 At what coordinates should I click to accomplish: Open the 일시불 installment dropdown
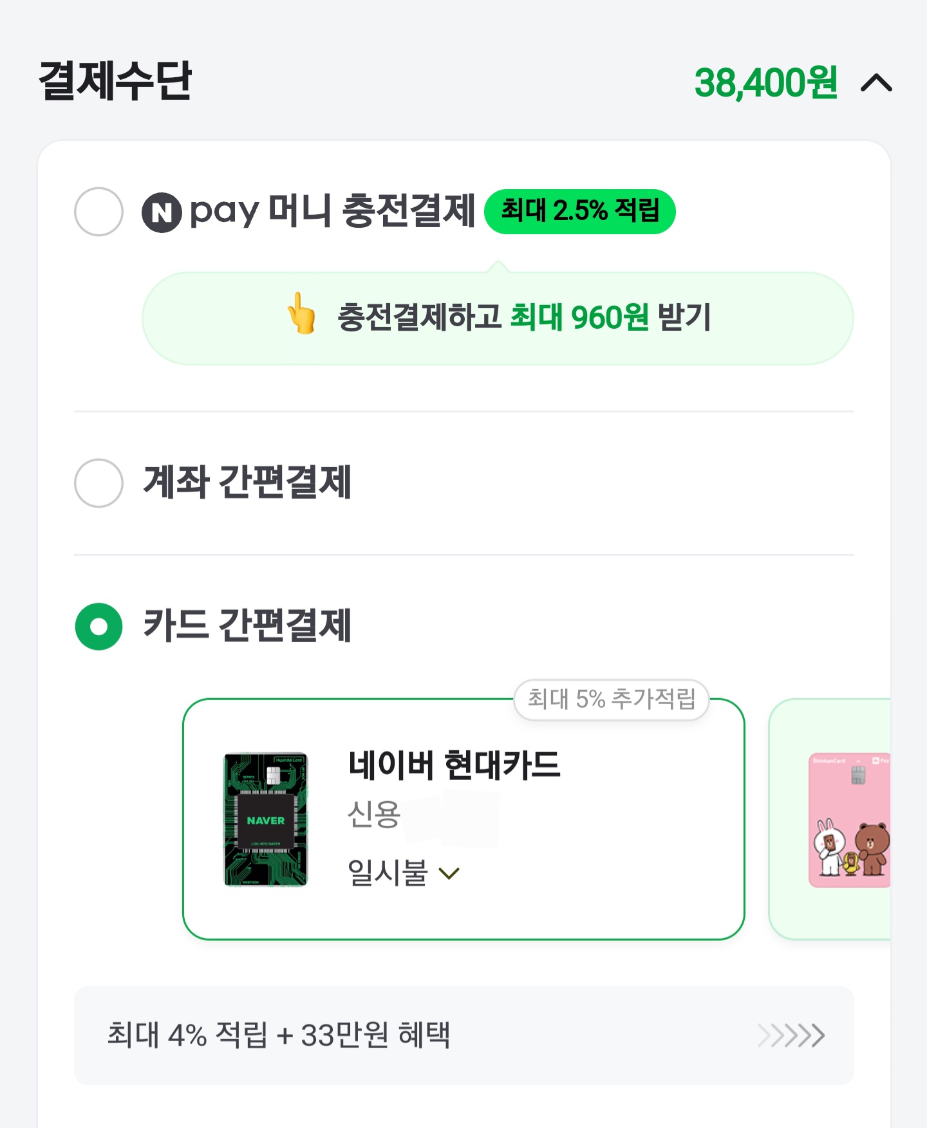[x=404, y=873]
